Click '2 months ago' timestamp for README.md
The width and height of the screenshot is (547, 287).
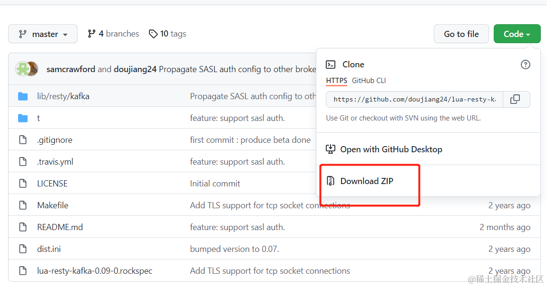[505, 227]
